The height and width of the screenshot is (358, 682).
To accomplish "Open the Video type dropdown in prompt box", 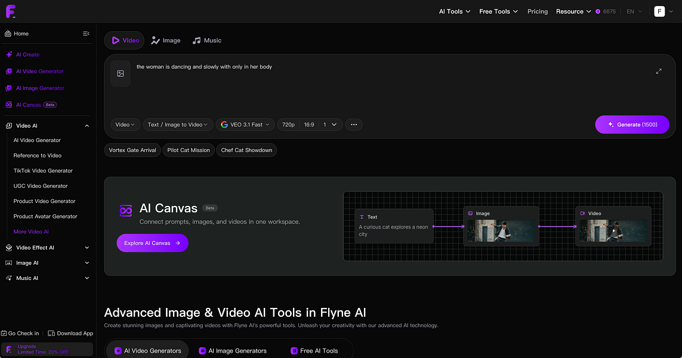I will click(125, 125).
